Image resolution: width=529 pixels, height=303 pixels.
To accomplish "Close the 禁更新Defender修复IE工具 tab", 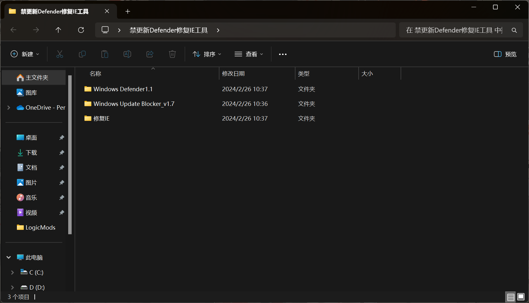I will pyautogui.click(x=107, y=11).
